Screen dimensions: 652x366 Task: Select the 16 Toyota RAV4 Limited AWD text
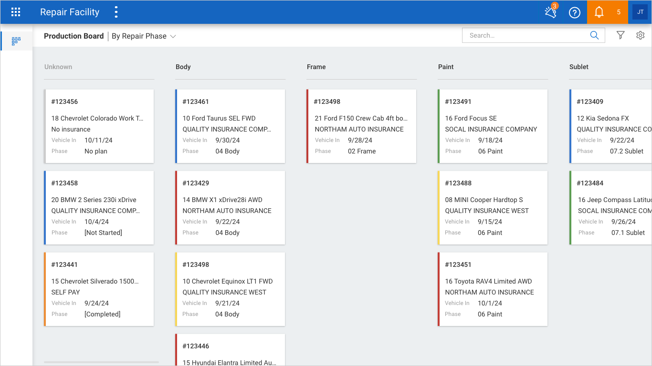click(488, 281)
